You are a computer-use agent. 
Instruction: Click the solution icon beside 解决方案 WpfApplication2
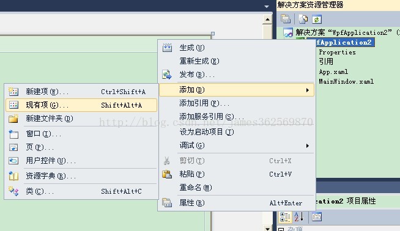point(288,32)
